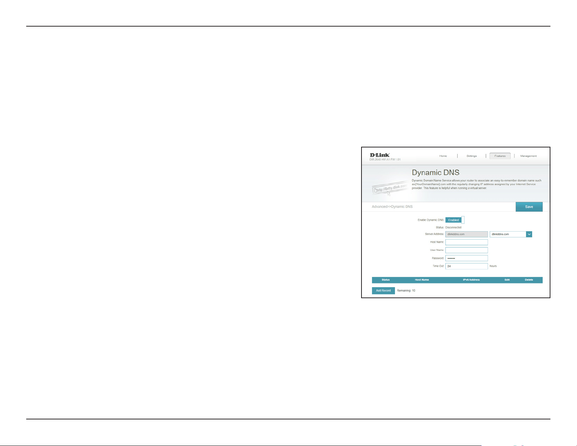Click the Add Record button
The width and height of the screenshot is (577, 446).
(383, 291)
